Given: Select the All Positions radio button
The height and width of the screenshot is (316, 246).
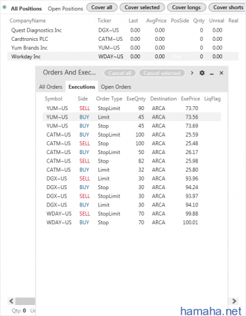Looking at the screenshot, I should click(x=5, y=7).
